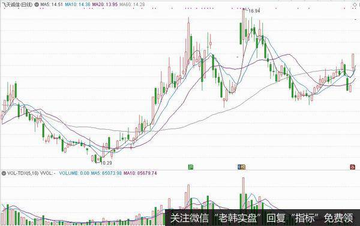Select the MA10: 14.36 indicator label
Viewport: 360px width, 226px height.
[77, 4]
